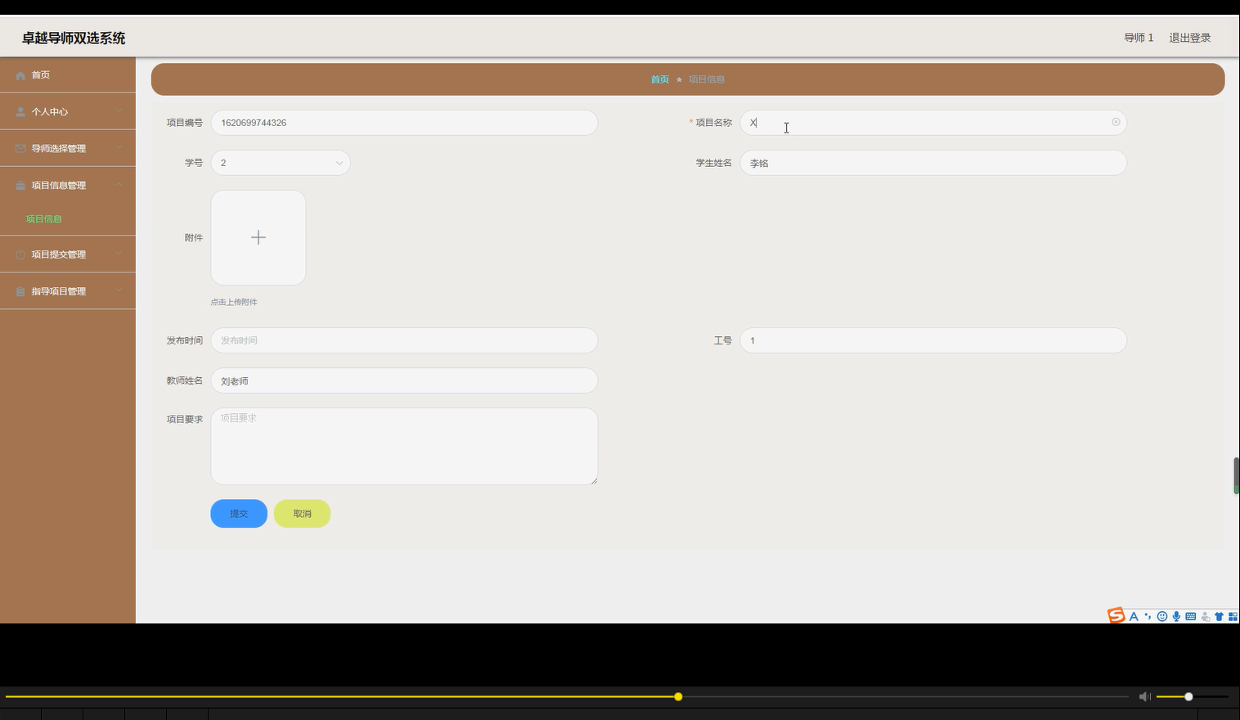Open the 发布时间 date field
1240x720 pixels.
coord(404,340)
